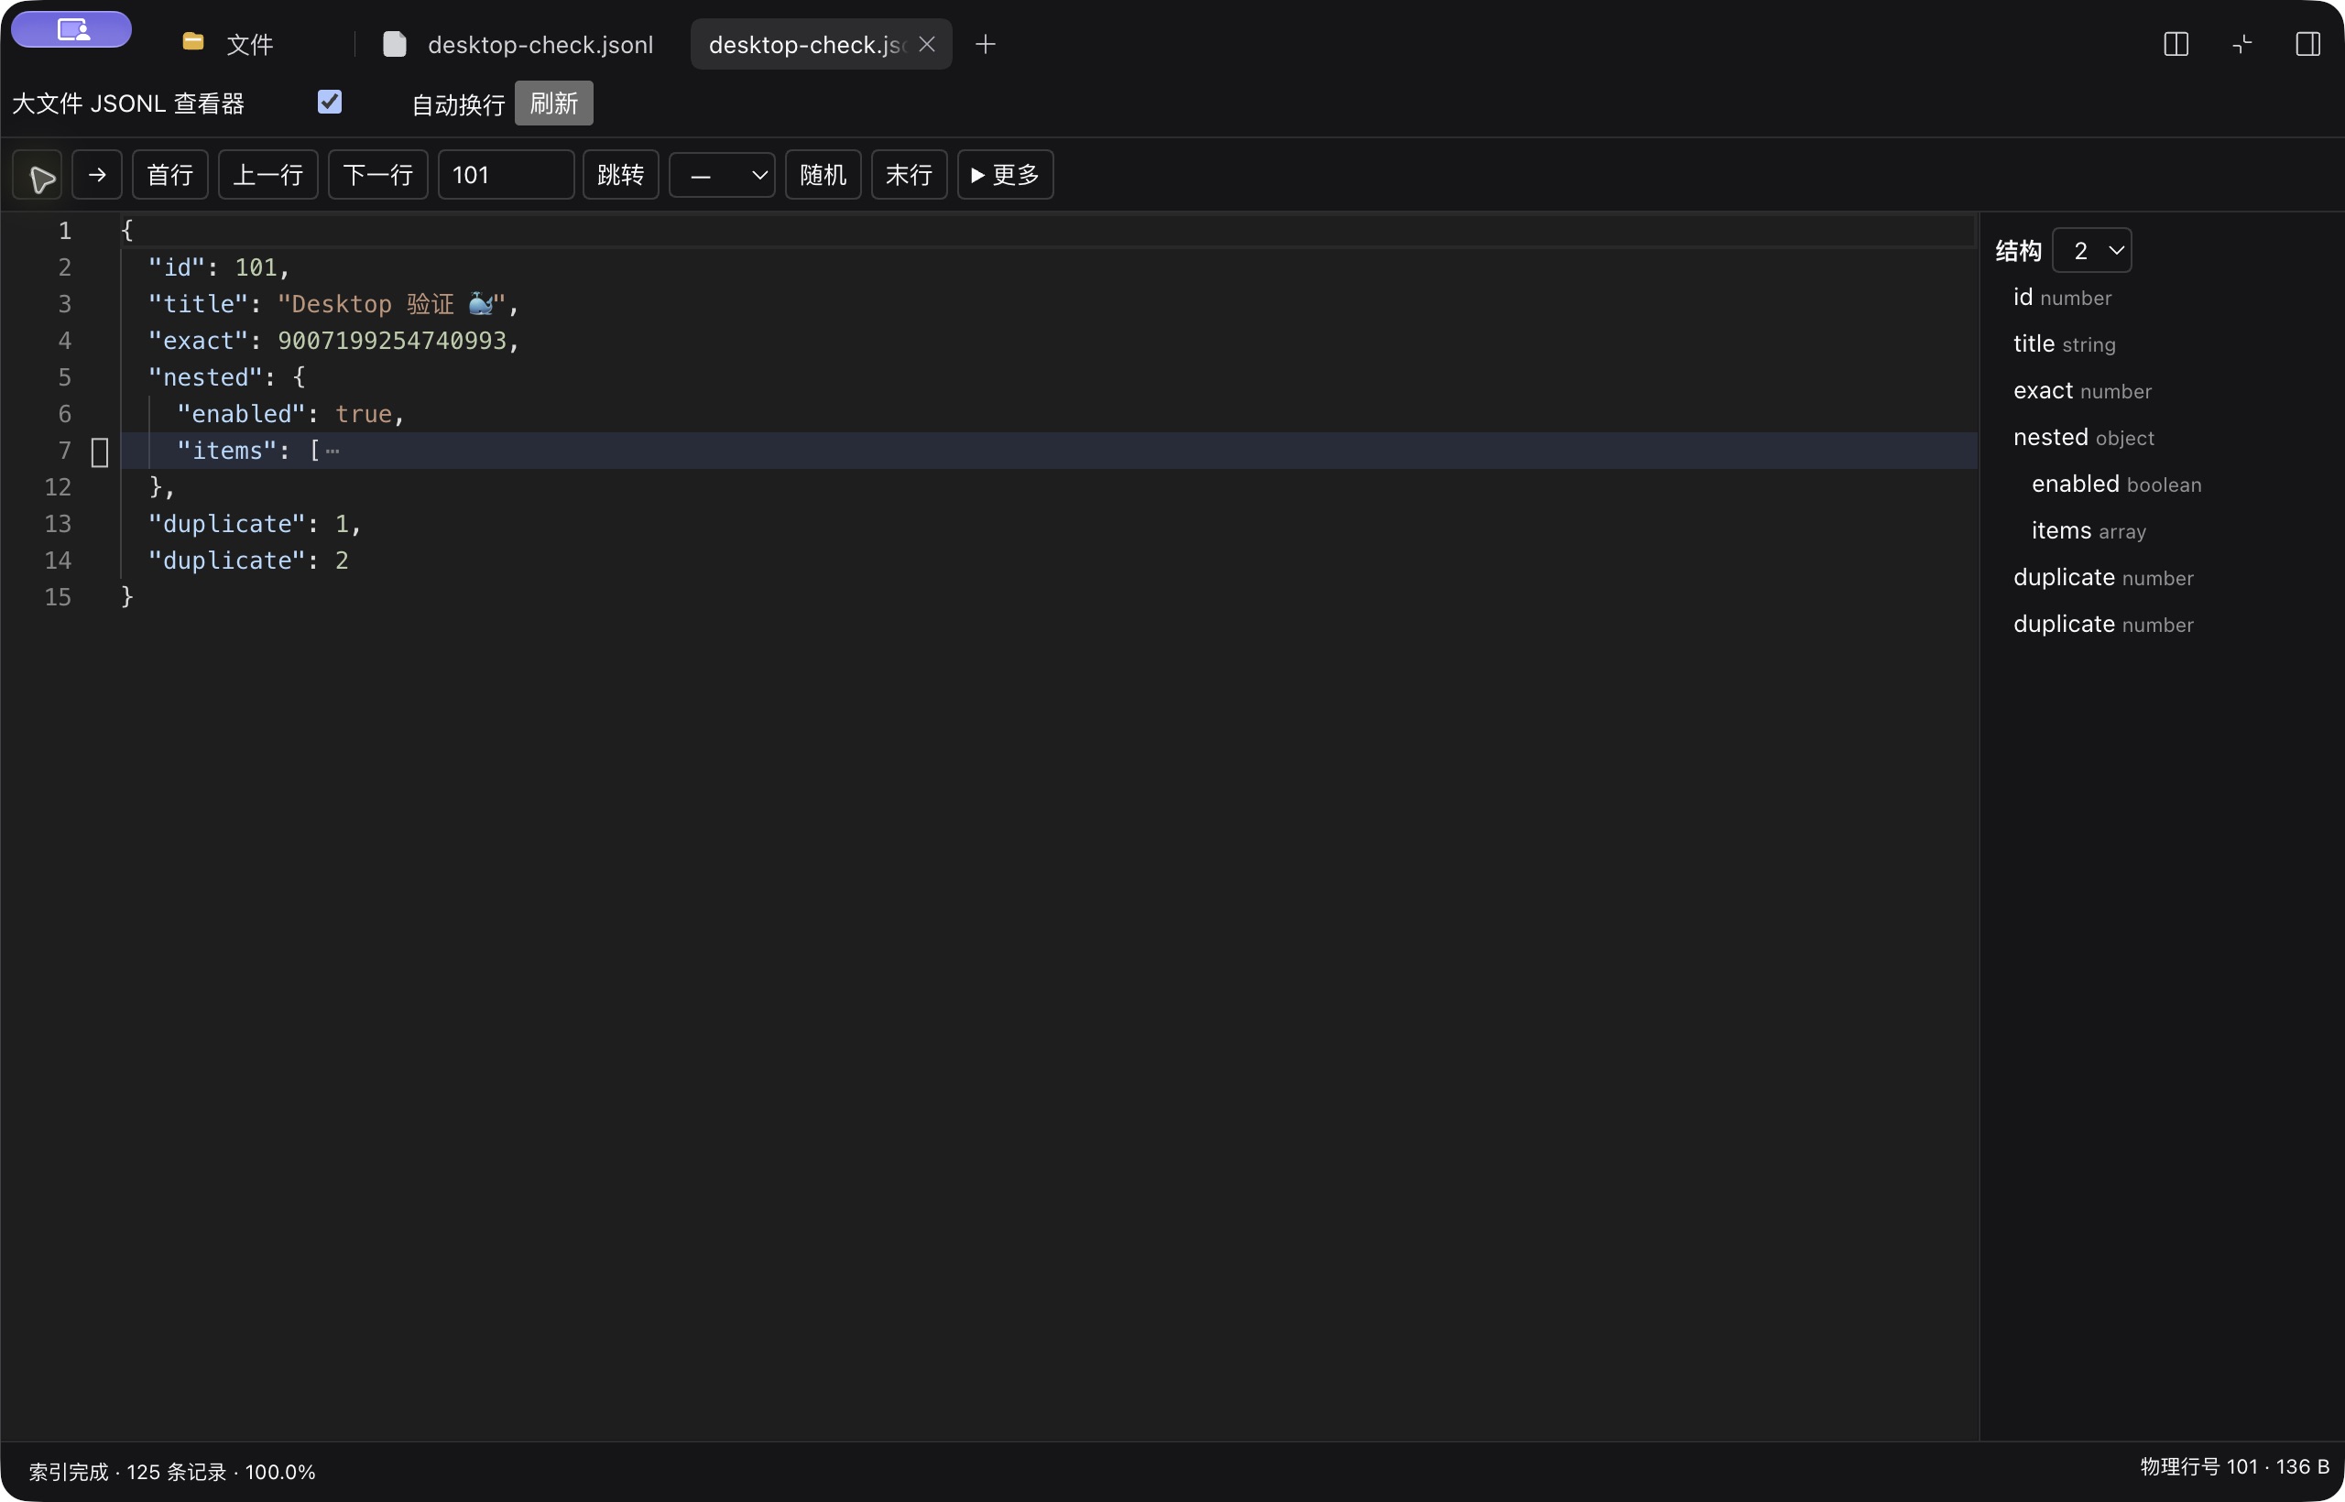Click the folded ellipsis after "items": [
This screenshot has height=1502, width=2345.
point(333,451)
